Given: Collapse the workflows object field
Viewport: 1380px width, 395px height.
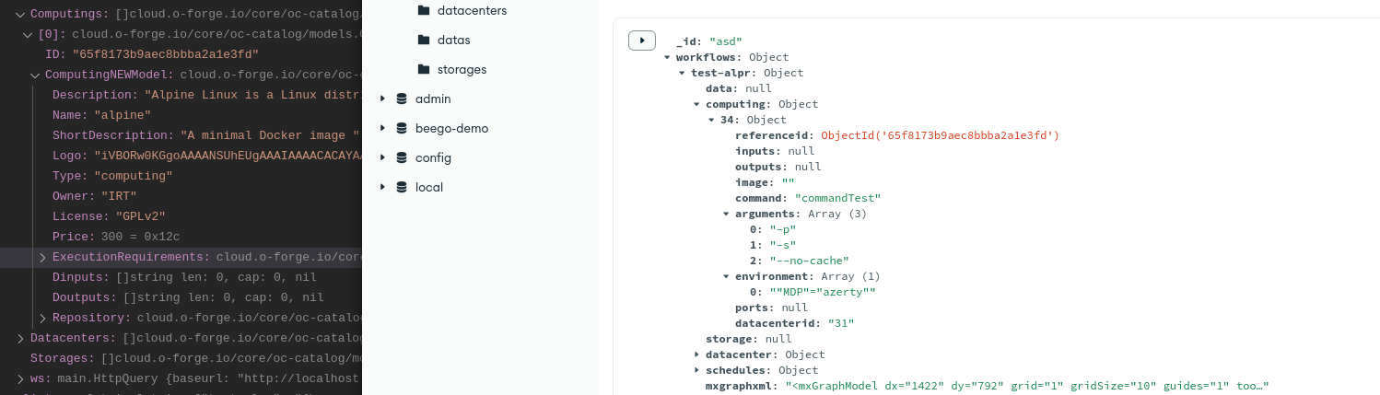Looking at the screenshot, I should coord(667,57).
